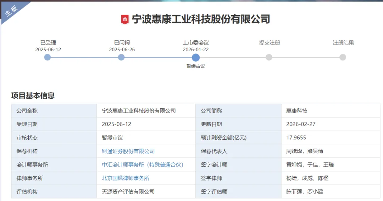
Task: Click the 主板 corner ribbon badge
Action: point(12,11)
